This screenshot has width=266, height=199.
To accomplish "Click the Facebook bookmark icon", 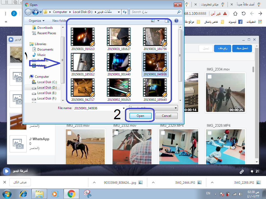I will (x=240, y=22).
